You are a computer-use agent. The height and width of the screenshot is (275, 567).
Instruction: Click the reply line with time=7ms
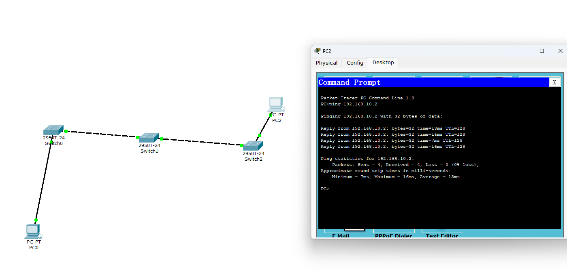(392, 141)
